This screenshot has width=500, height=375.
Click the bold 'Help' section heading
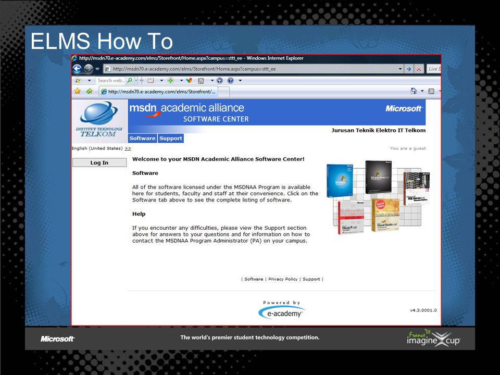coord(139,214)
